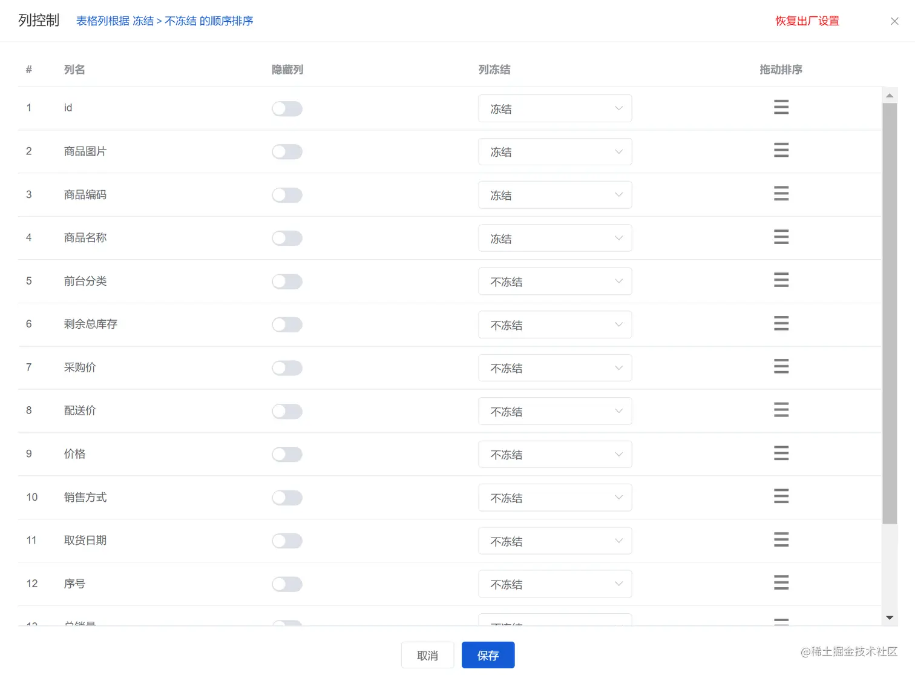915x675 pixels.
Task: Click drag handle of 采购价 row
Action: (x=781, y=367)
